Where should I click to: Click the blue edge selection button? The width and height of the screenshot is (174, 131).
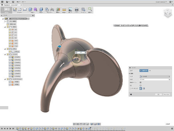click(x=144, y=70)
